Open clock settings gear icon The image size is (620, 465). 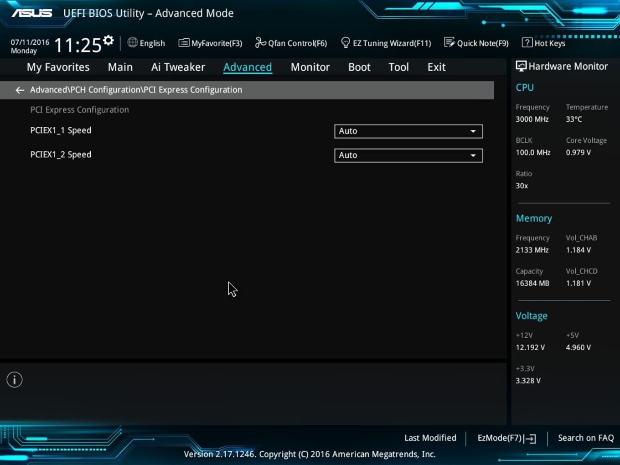tap(108, 41)
